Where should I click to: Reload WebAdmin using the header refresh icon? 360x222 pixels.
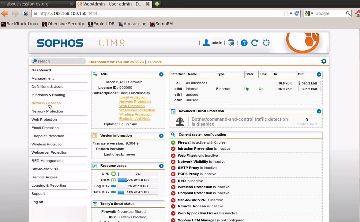click(x=254, y=43)
